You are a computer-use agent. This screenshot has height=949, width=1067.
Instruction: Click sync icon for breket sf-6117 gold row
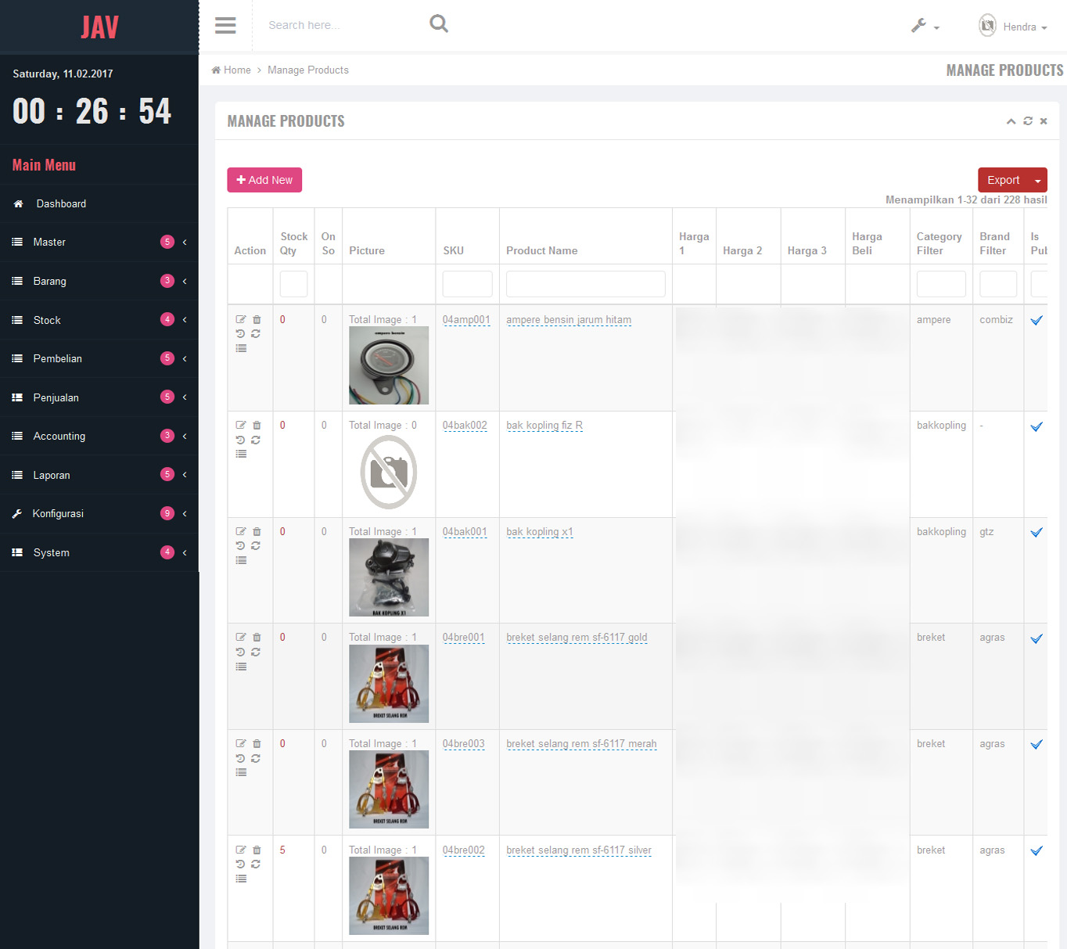coord(256,652)
